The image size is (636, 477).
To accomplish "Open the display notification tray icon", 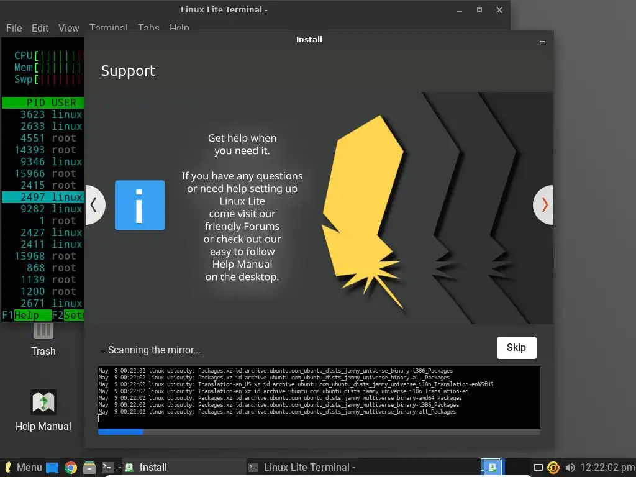I will click(x=538, y=468).
